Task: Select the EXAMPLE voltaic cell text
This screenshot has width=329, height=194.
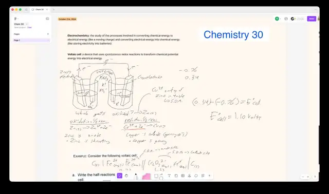Action: pos(105,156)
